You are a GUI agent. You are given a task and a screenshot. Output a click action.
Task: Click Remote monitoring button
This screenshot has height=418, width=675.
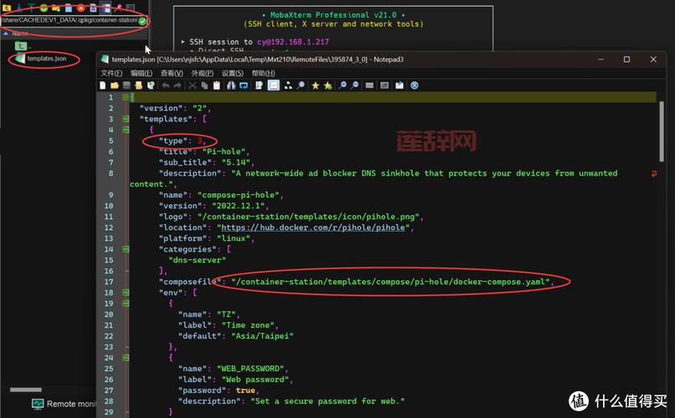[x=64, y=404]
